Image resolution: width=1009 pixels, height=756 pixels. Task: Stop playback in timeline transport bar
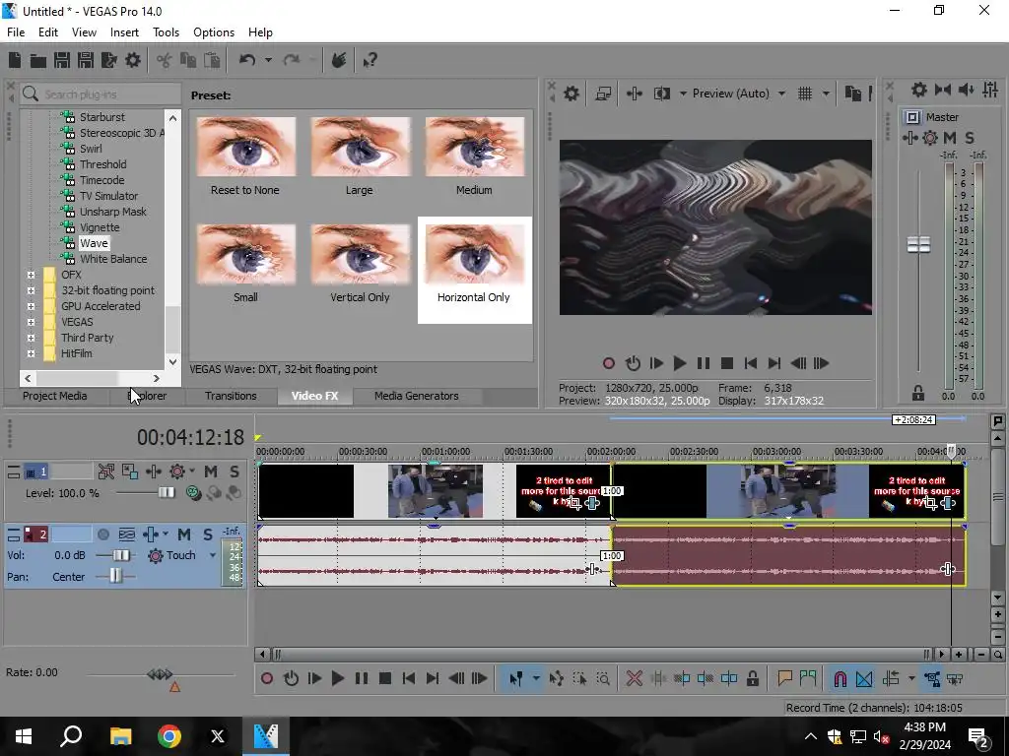coord(385,678)
